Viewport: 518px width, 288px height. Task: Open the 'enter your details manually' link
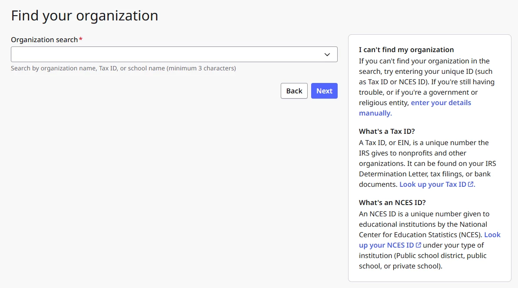(x=441, y=103)
